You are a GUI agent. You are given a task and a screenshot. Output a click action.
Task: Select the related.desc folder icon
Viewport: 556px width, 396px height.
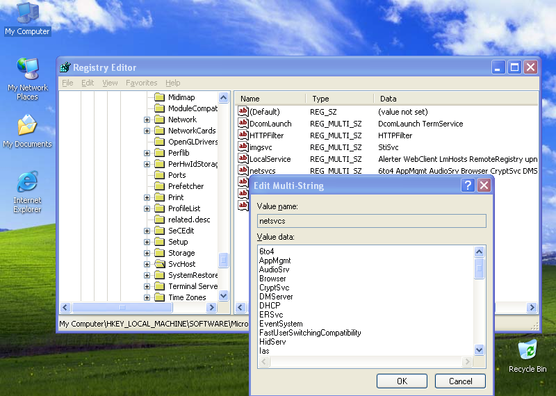[160, 220]
